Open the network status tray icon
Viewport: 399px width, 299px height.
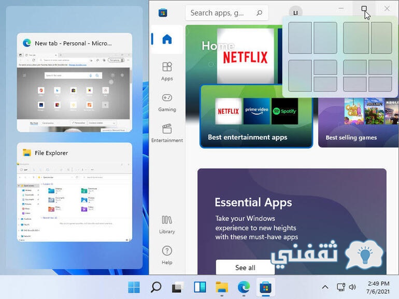[x=341, y=287]
